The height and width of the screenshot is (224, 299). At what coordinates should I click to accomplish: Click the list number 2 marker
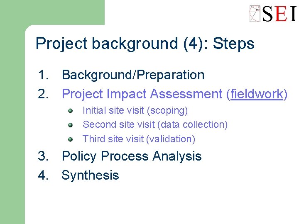click(x=43, y=94)
